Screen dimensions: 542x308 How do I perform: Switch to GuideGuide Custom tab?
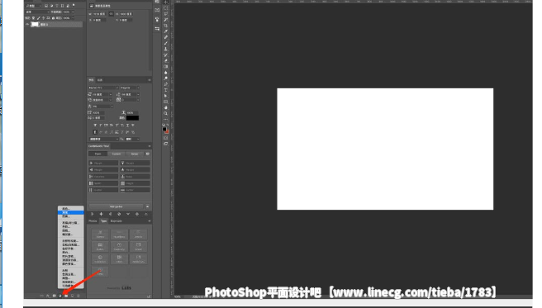pyautogui.click(x=116, y=154)
